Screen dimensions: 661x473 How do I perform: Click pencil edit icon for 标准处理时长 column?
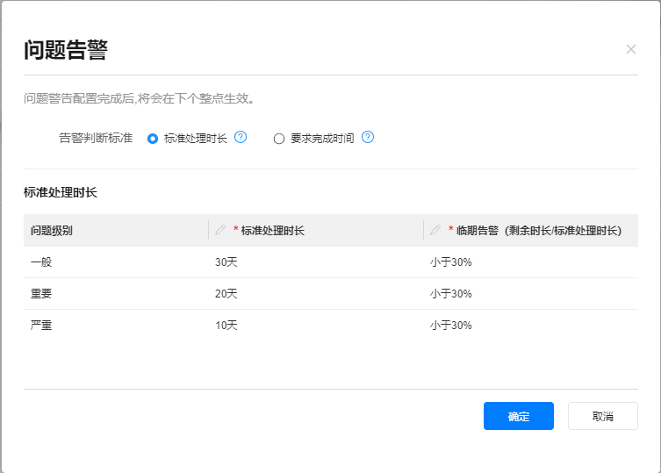[220, 230]
